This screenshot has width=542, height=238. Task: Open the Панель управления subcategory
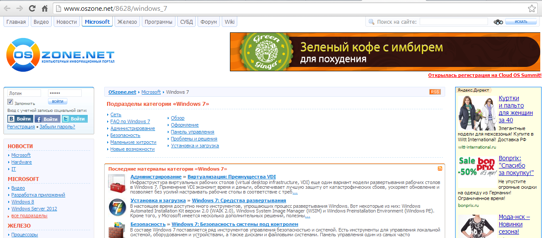pos(192,132)
